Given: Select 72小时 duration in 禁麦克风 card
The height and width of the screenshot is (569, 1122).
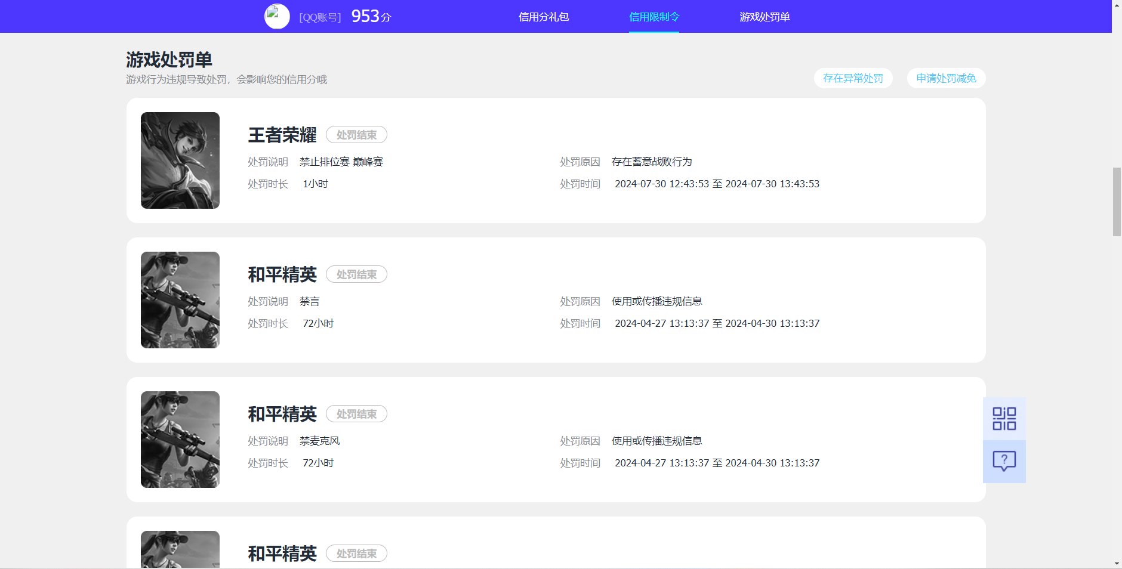Looking at the screenshot, I should tap(318, 463).
